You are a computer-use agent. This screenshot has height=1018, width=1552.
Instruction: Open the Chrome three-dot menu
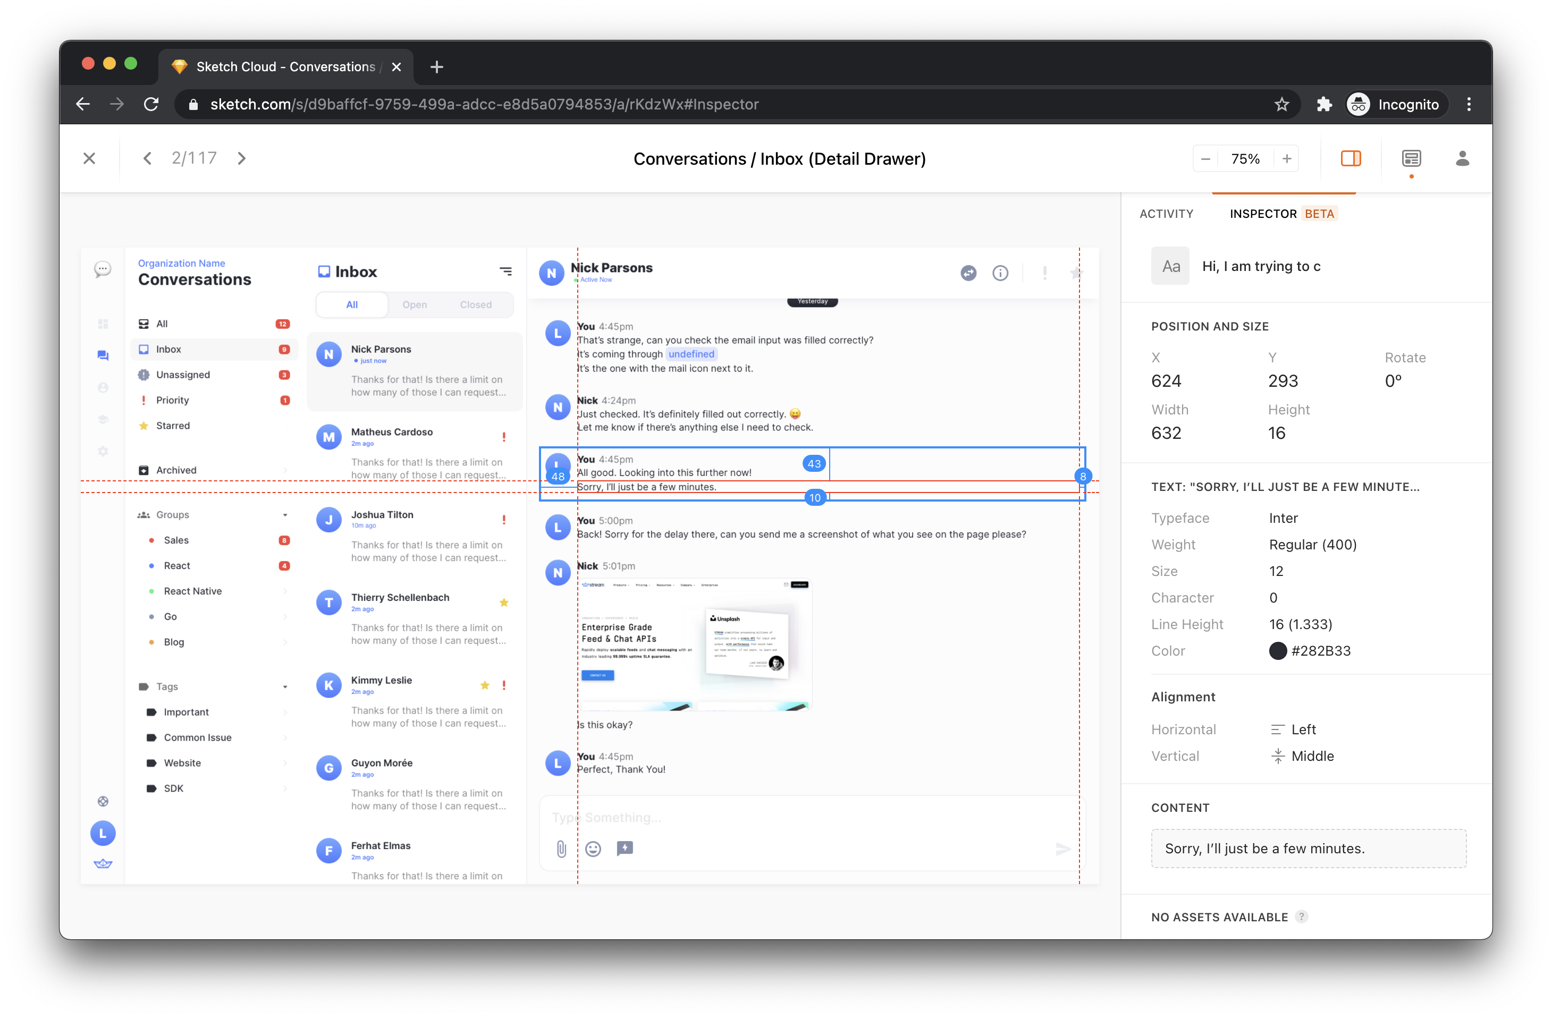(x=1469, y=104)
